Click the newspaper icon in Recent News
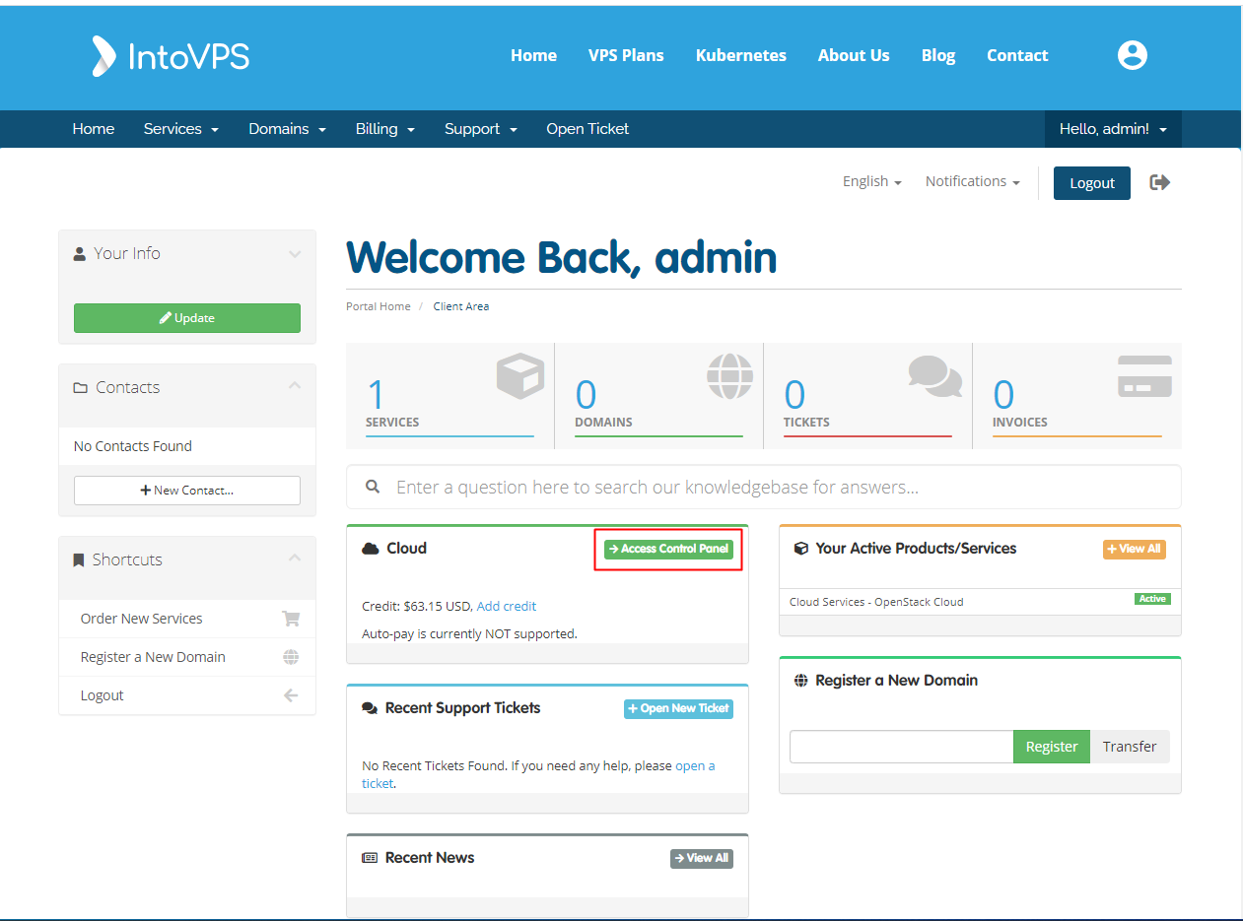1243x921 pixels. click(x=370, y=858)
